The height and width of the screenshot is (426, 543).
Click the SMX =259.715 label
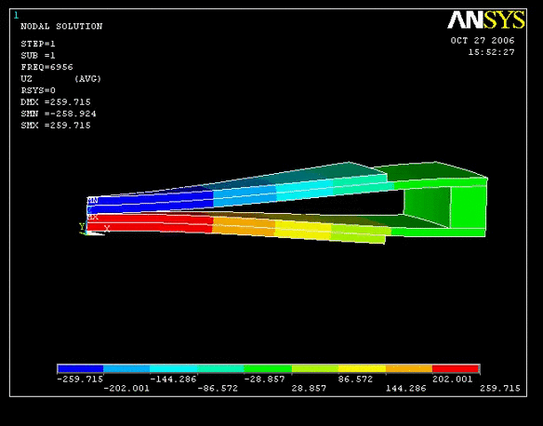point(56,125)
